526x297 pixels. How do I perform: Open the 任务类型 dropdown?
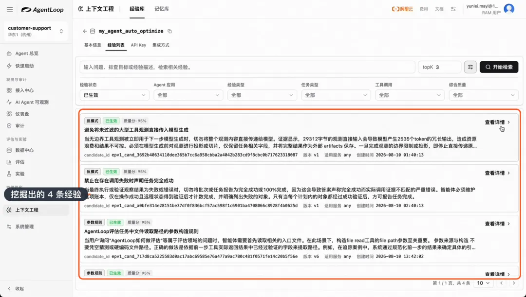[x=336, y=95]
